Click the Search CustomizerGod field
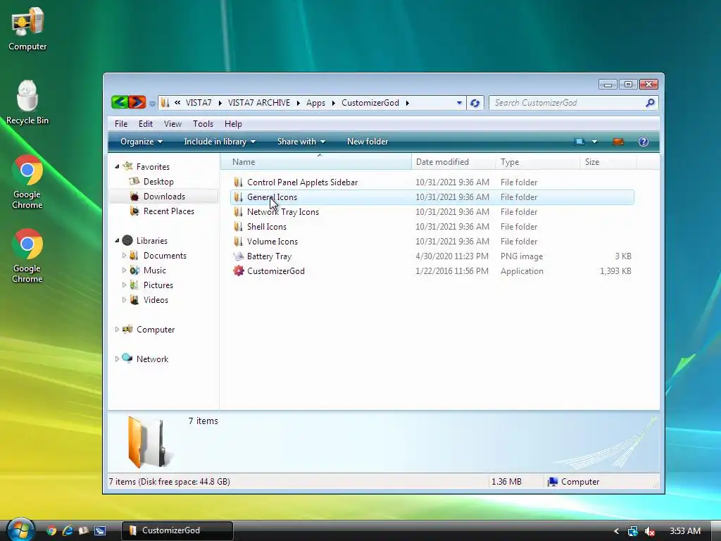This screenshot has height=541, width=721. (x=567, y=103)
